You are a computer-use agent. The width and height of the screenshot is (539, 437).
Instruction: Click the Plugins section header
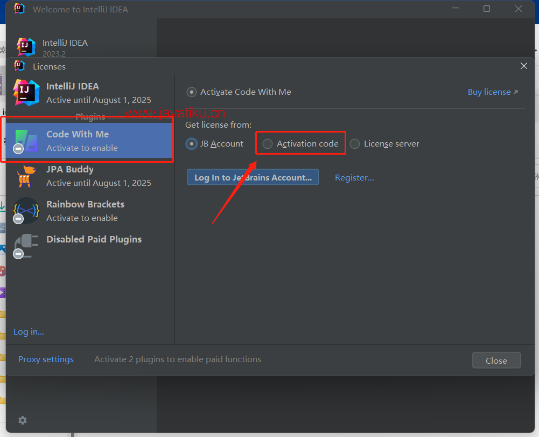[x=90, y=116]
